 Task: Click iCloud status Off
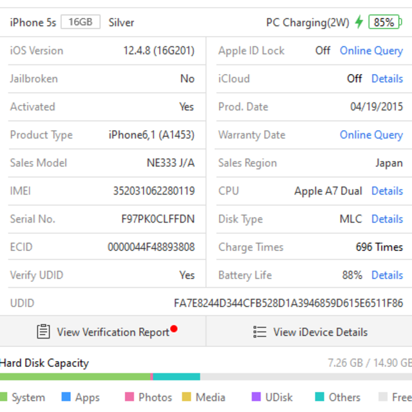pos(354,79)
